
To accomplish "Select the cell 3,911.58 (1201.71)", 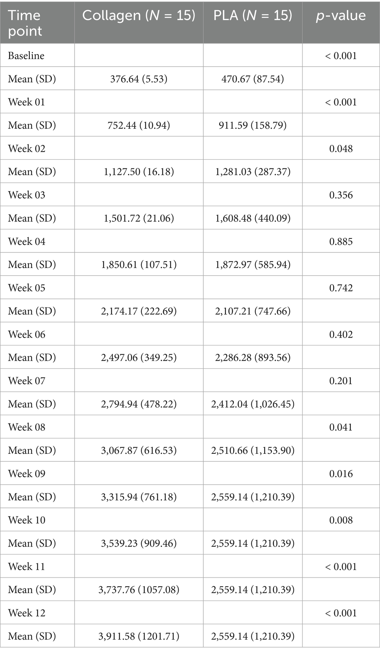I will click(x=139, y=636).
